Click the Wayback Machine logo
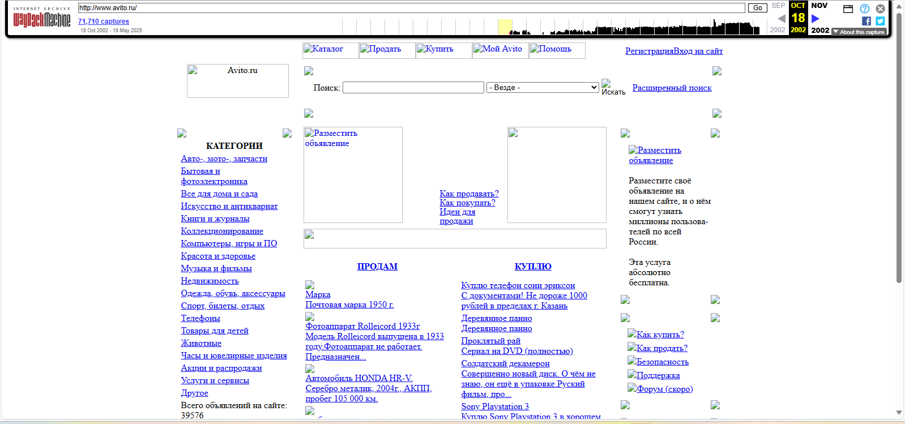The height and width of the screenshot is (424, 905). click(42, 18)
